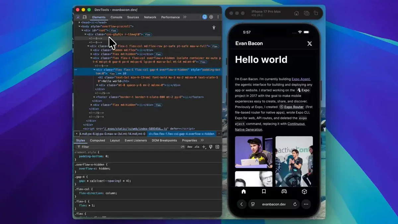
Task: Switch to the Computed pane
Action: click(x=98, y=140)
